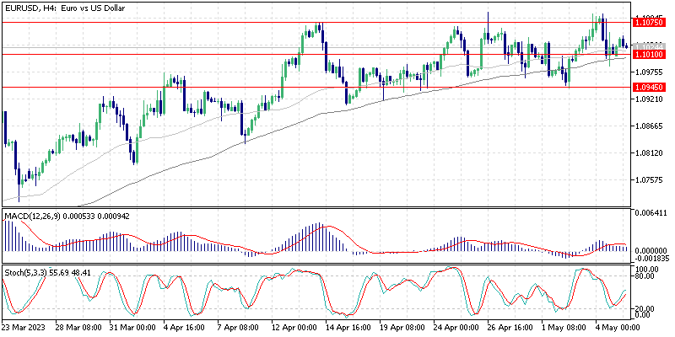The height and width of the screenshot is (337, 675).
Task: Click the 4 May 00:00 date label
Action: click(x=617, y=327)
